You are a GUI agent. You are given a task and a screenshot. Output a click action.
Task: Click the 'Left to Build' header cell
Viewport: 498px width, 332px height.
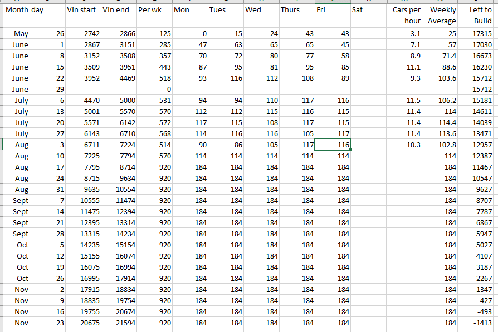(476, 16)
